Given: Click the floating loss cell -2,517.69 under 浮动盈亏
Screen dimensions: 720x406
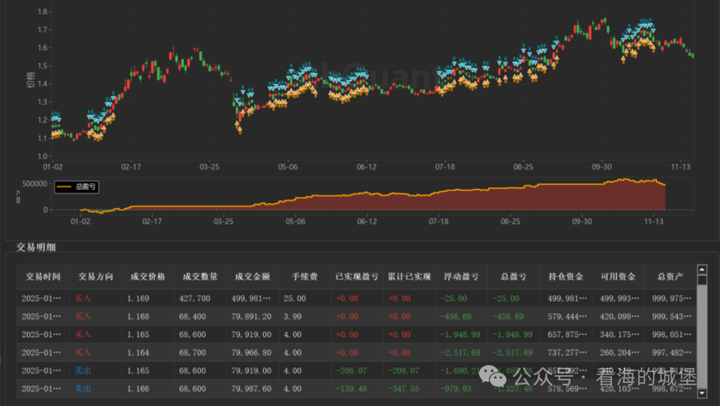Looking at the screenshot, I should [x=461, y=353].
